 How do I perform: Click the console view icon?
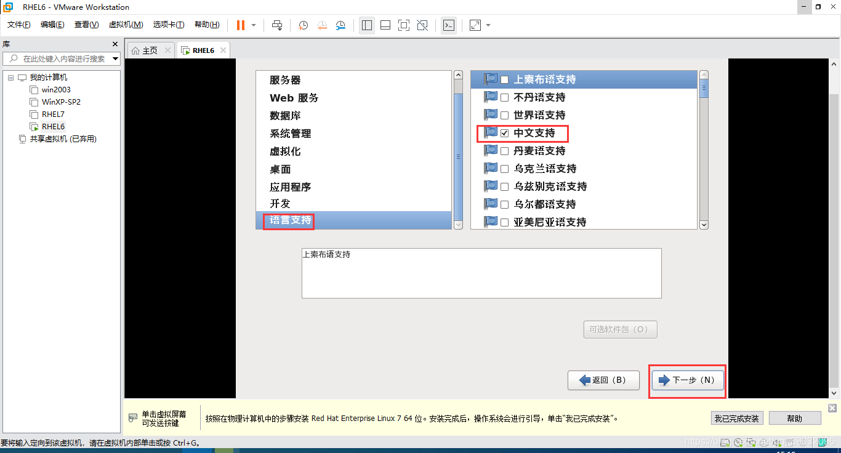click(449, 25)
